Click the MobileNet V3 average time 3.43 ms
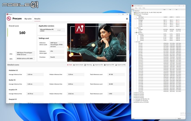This screenshot has height=121, width=191. (35, 74)
